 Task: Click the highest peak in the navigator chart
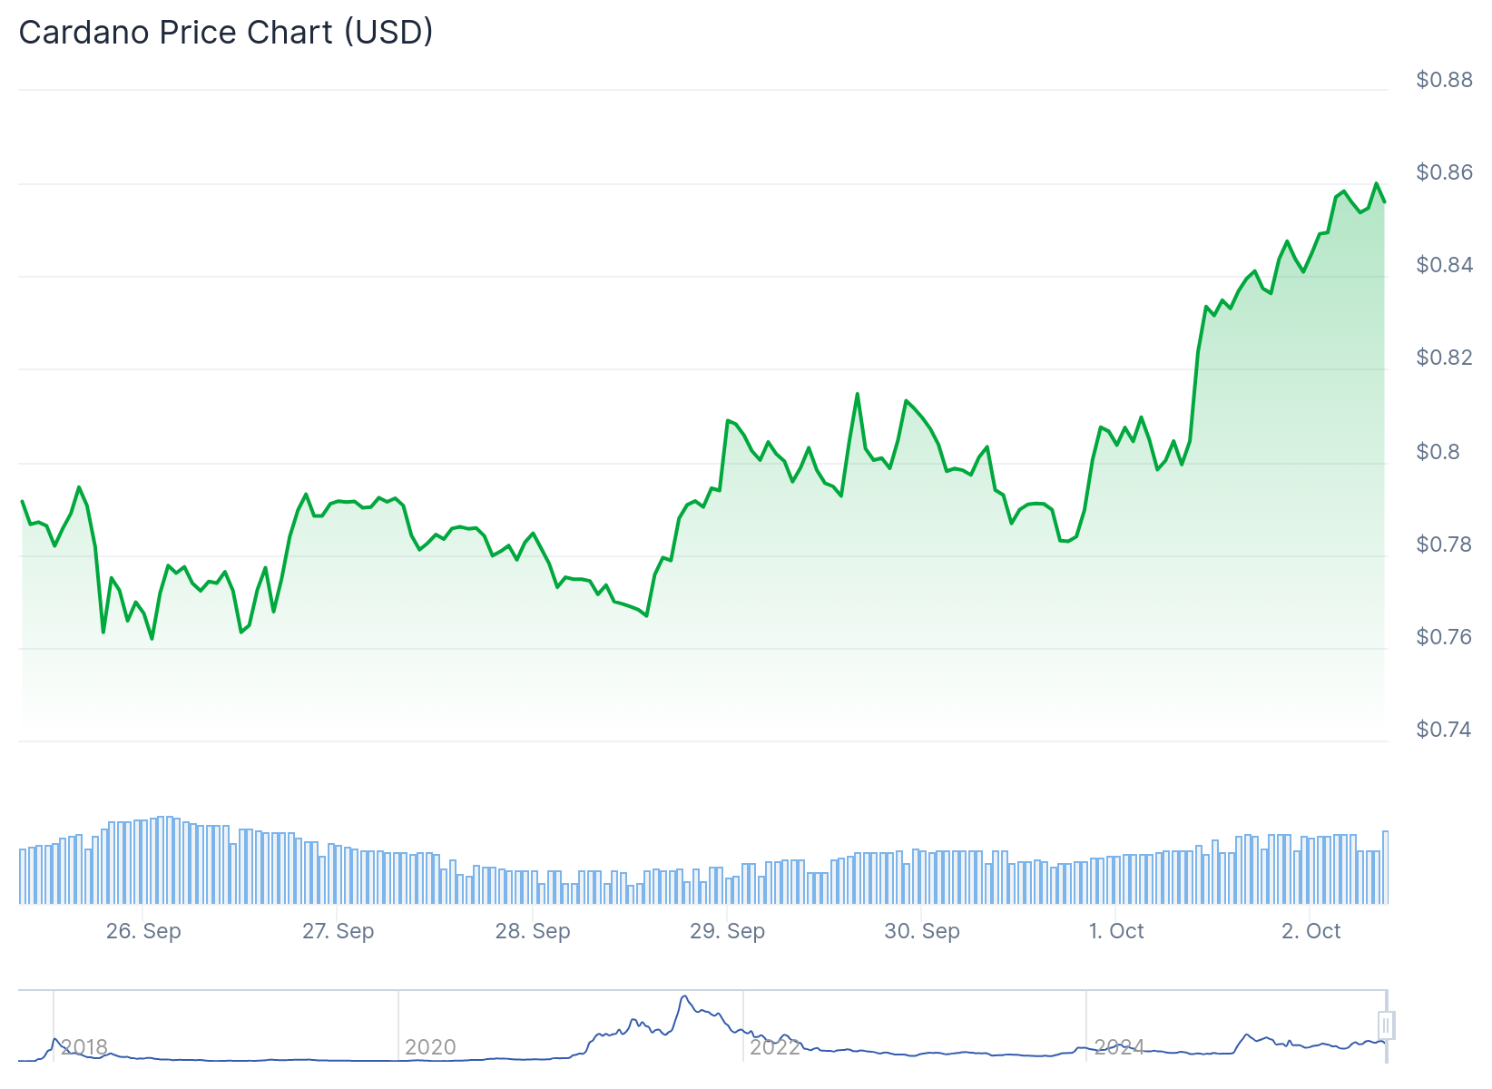point(684,996)
